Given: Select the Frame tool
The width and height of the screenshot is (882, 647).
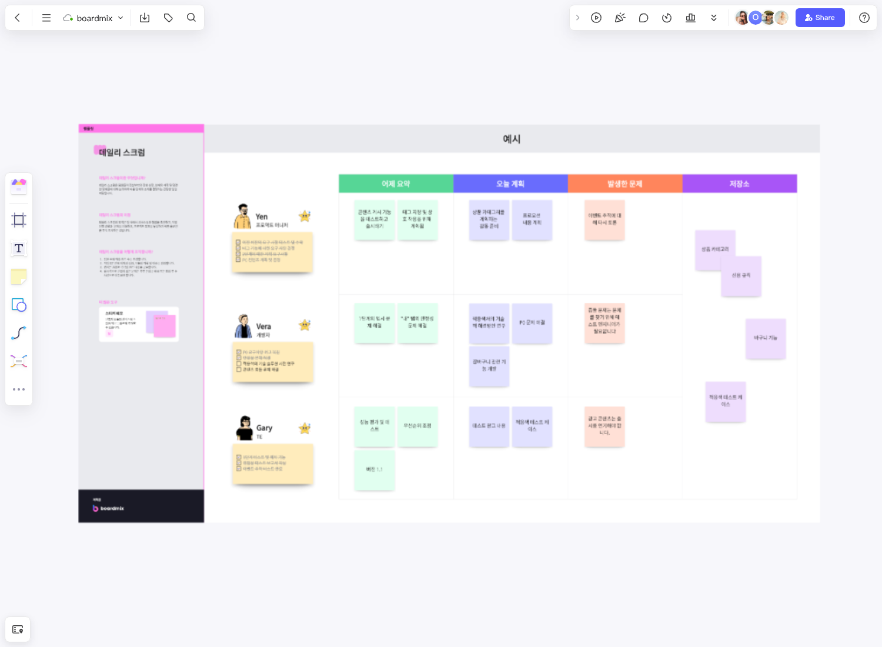Looking at the screenshot, I should [x=19, y=220].
